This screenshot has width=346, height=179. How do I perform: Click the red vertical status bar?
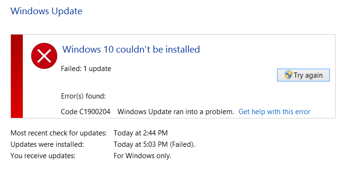tap(17, 76)
